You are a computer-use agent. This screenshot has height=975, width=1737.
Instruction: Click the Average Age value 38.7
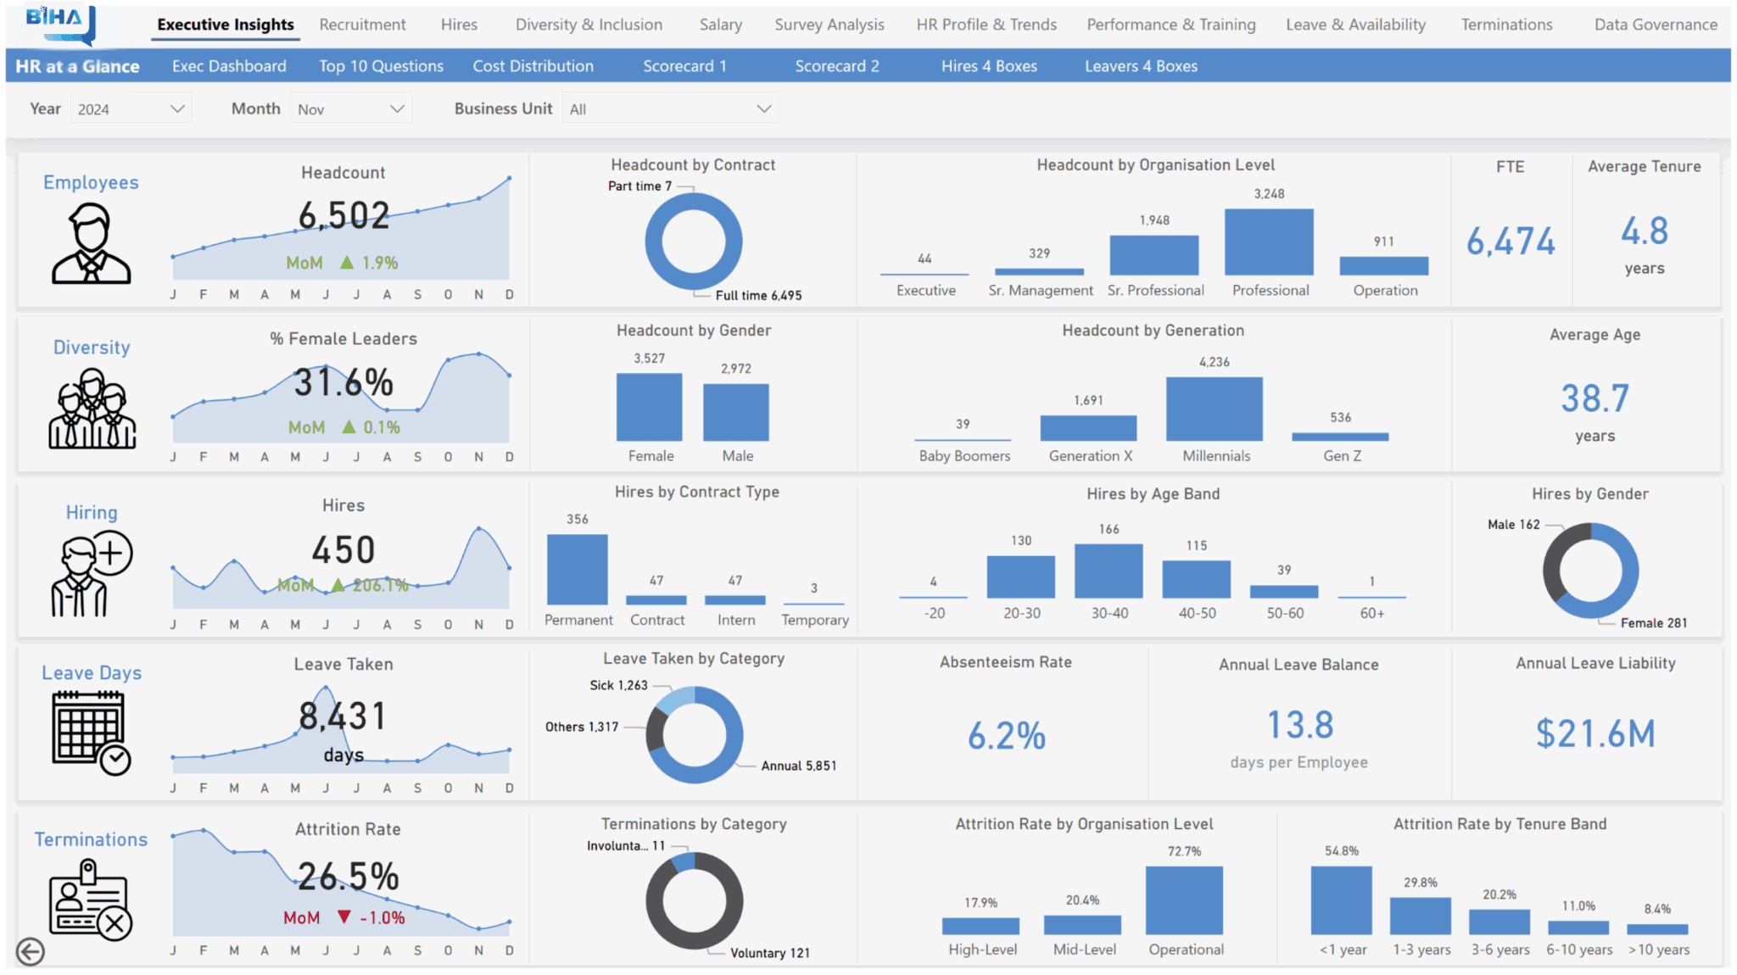click(x=1595, y=398)
